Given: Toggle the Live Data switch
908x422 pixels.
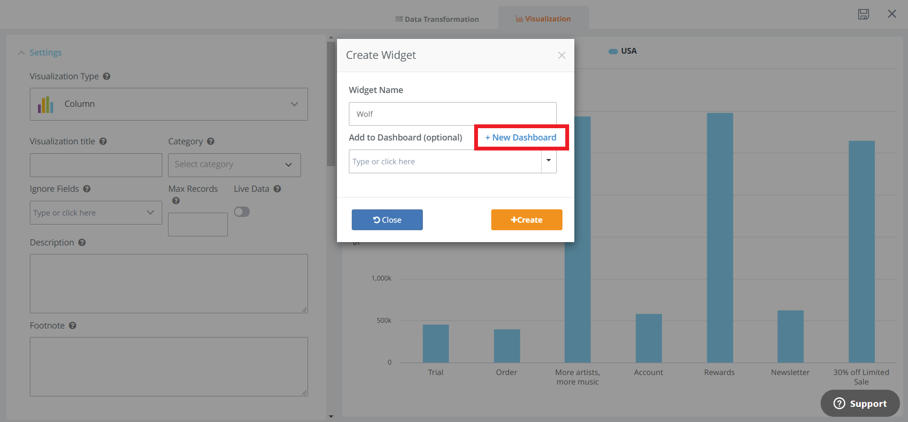Looking at the screenshot, I should [242, 212].
